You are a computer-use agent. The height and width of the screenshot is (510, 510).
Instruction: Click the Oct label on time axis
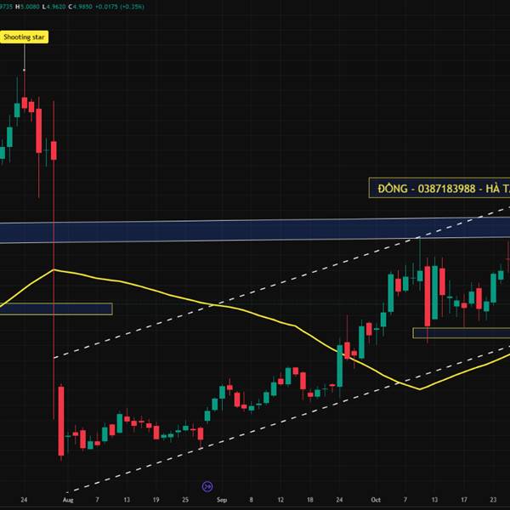(376, 500)
